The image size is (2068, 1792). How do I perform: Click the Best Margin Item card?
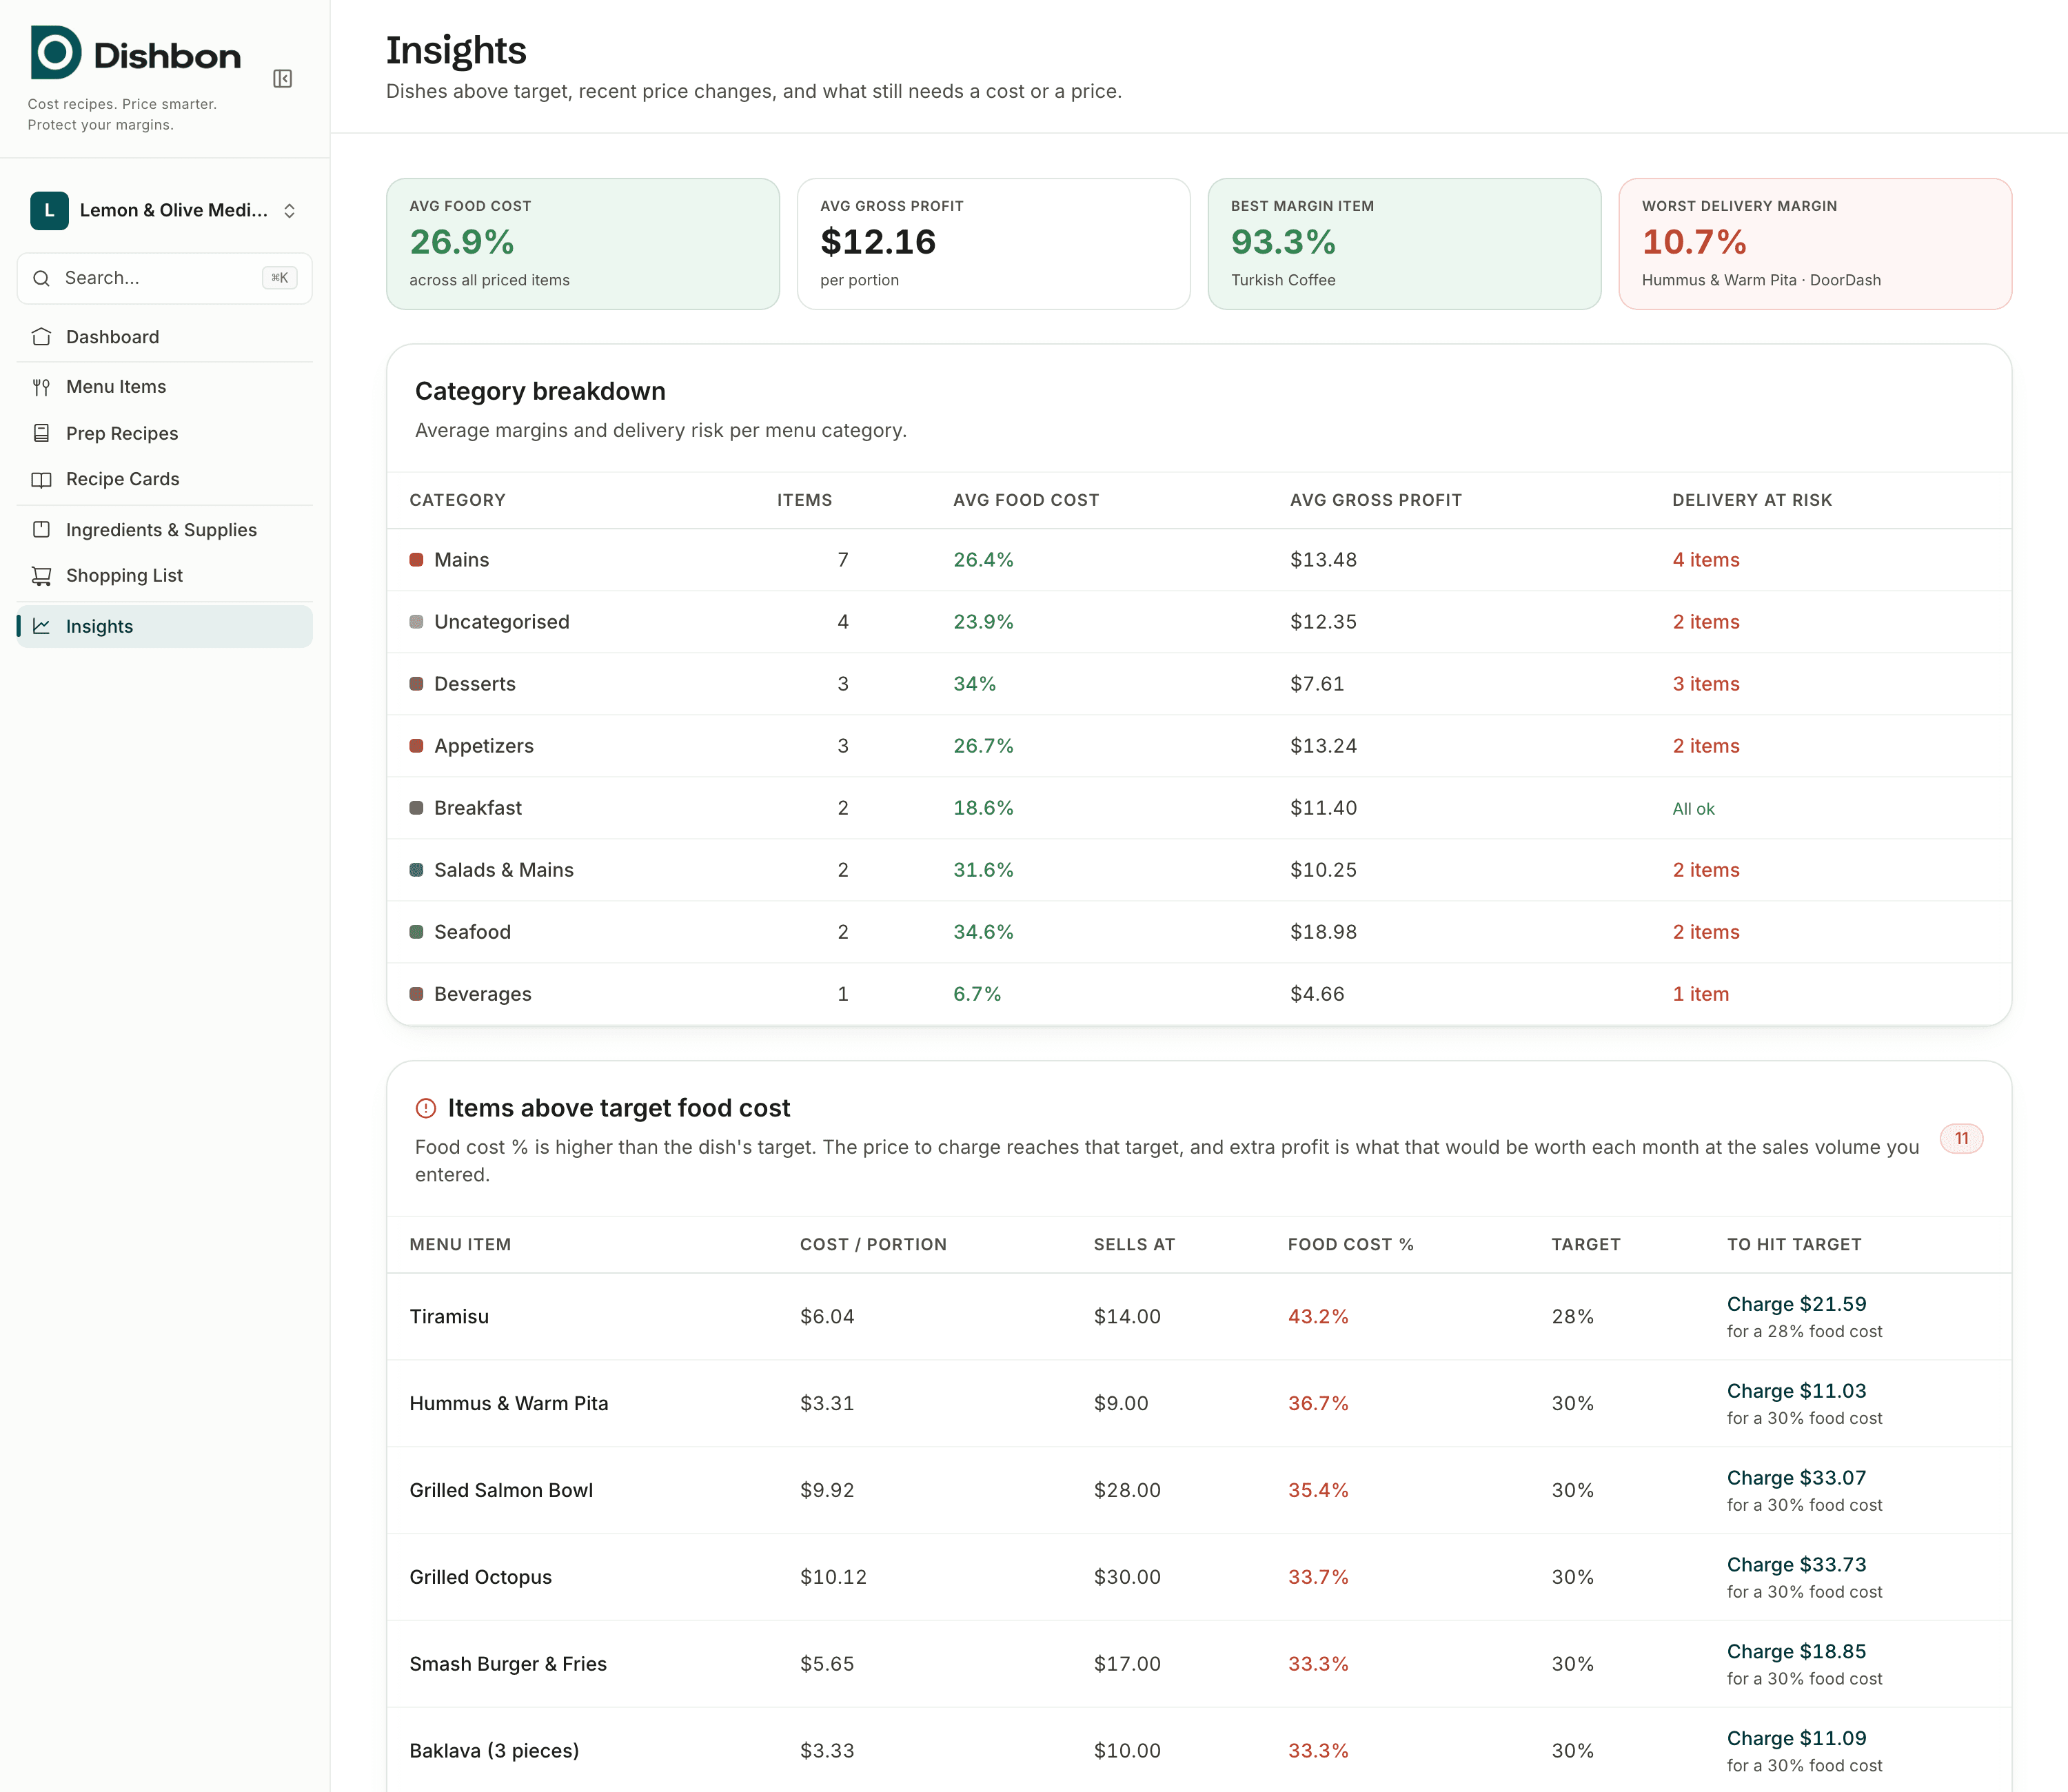pyautogui.click(x=1404, y=244)
